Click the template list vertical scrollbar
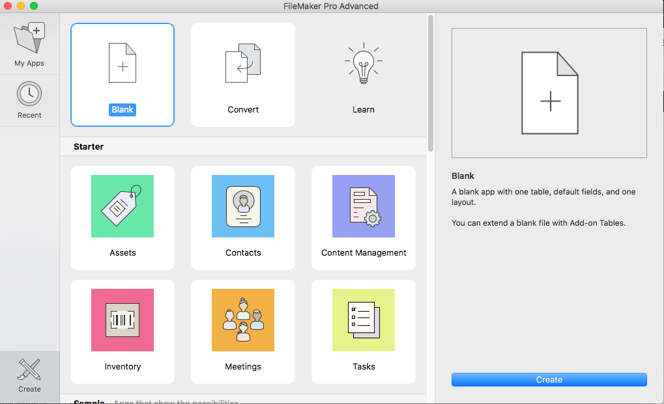Screen dimensions: 664x404 [x=431, y=83]
